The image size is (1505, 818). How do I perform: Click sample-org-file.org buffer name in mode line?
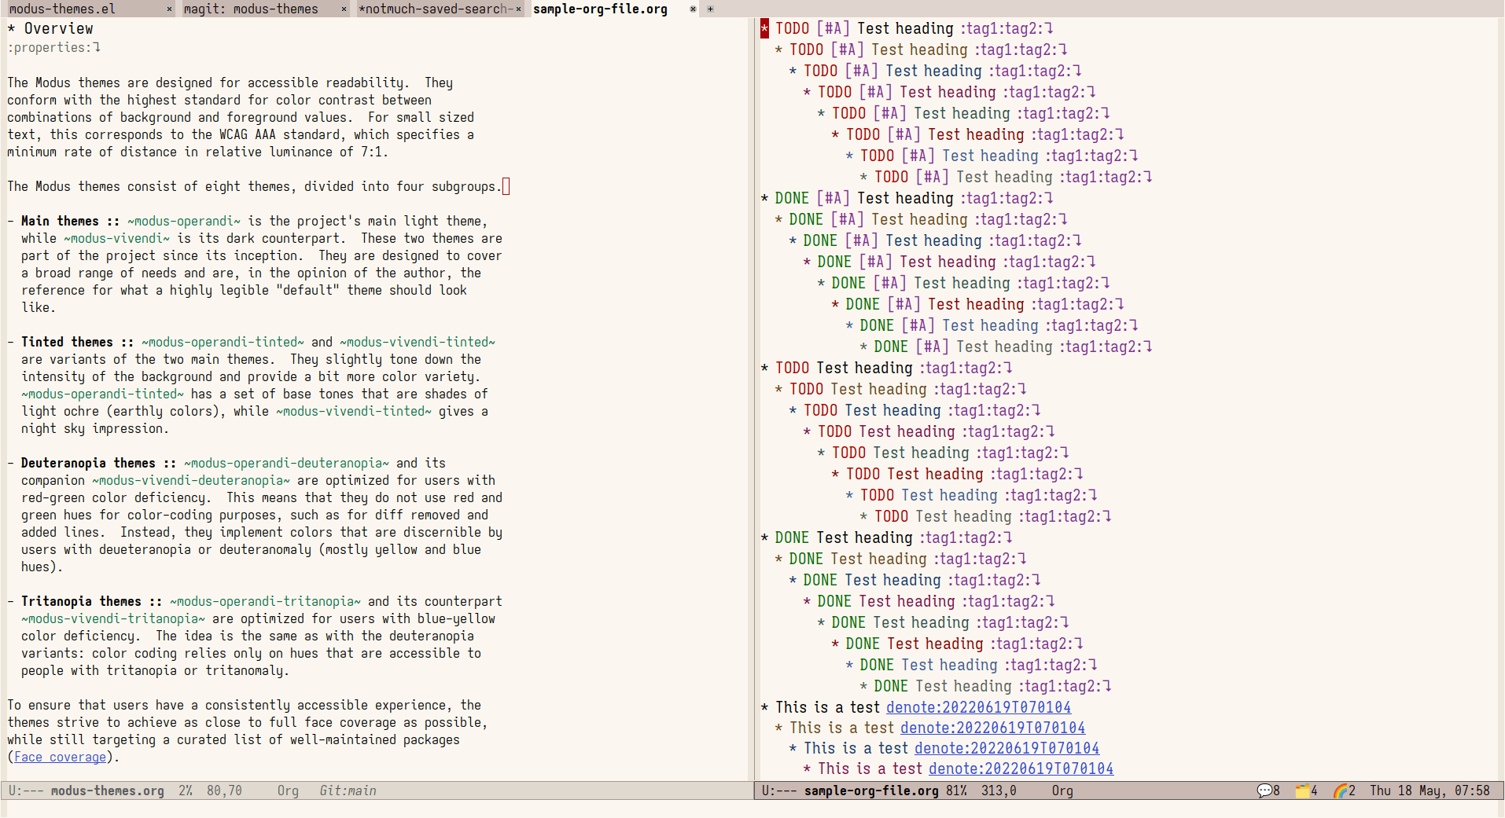click(871, 790)
